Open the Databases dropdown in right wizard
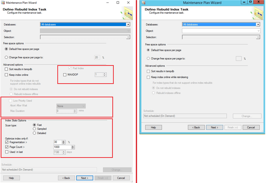This screenshot has height=183, width=266. pos(258,24)
